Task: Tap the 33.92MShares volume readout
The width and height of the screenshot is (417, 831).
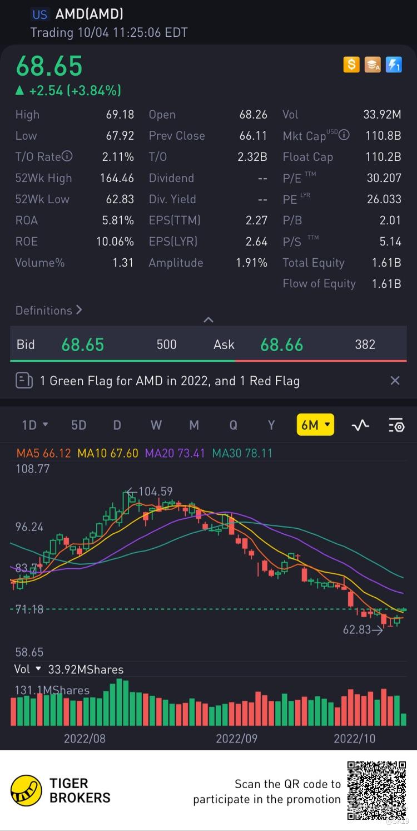Action: pyautogui.click(x=86, y=670)
